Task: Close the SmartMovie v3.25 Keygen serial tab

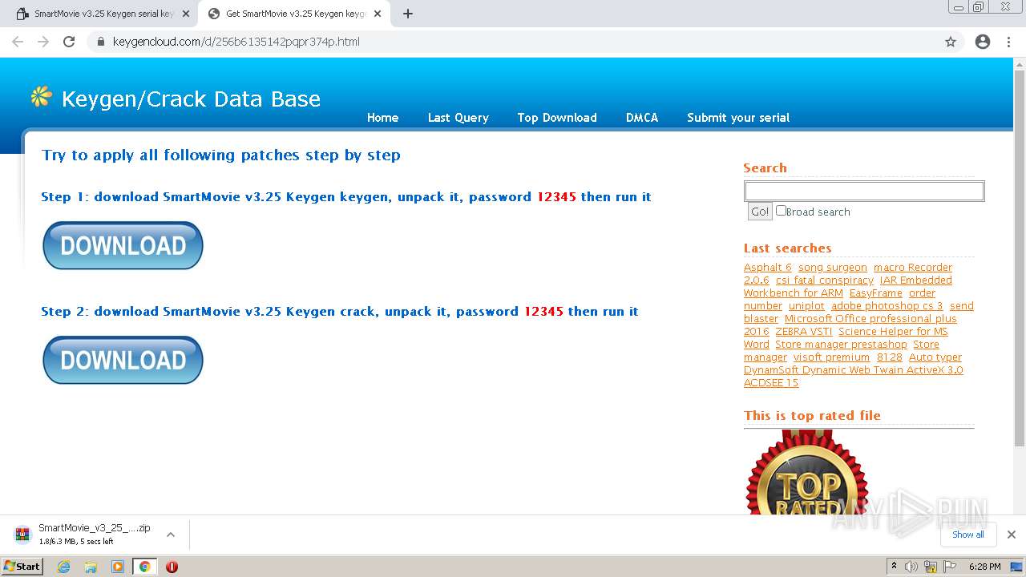Action: 186,14
